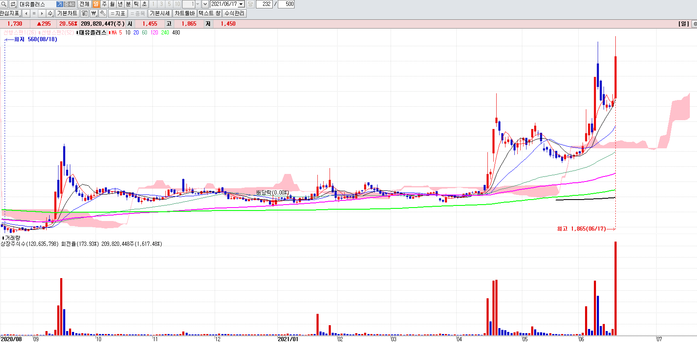Click the 최저 560(08/18) low label

point(35,39)
